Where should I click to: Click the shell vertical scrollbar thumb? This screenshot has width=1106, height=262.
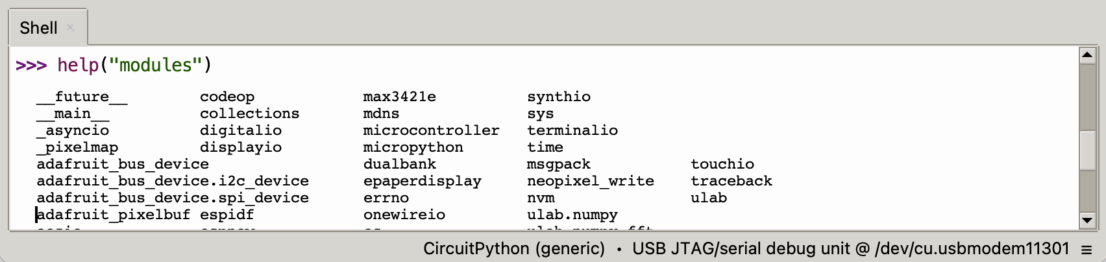coord(1087,150)
